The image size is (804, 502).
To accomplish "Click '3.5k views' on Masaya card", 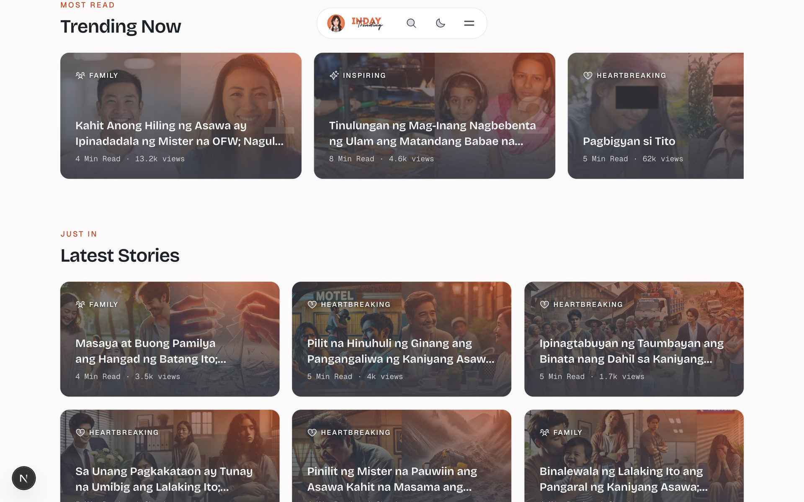I will click(157, 376).
